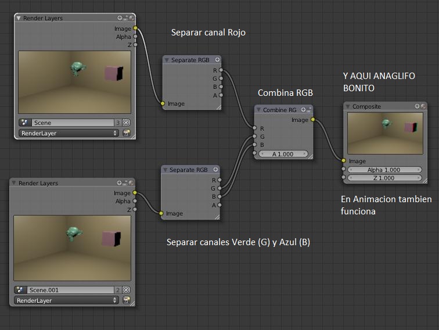The width and height of the screenshot is (439, 330).
Task: Click Z output socket of Scene.001 Render Layers
Action: (x=135, y=209)
